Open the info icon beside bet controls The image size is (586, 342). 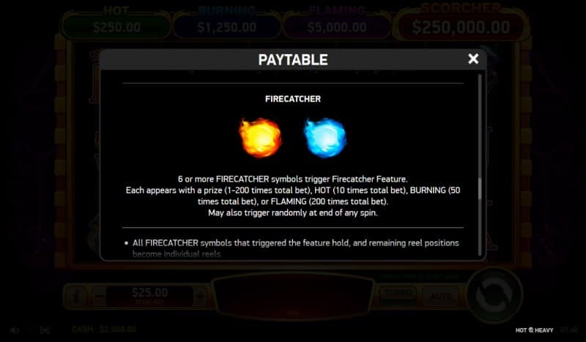[x=77, y=297]
